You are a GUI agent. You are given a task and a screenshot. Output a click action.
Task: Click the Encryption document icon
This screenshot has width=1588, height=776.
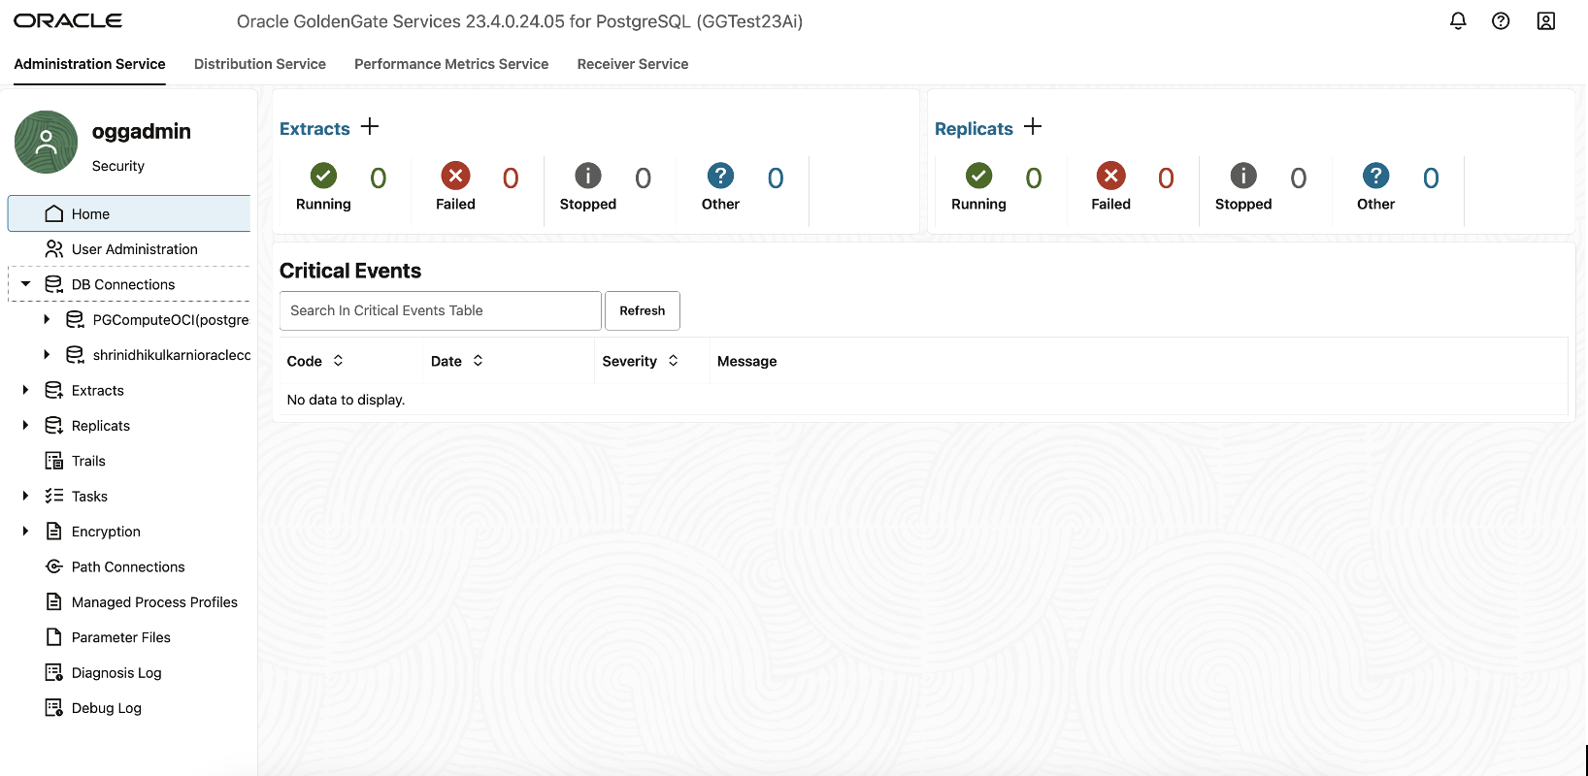click(54, 532)
